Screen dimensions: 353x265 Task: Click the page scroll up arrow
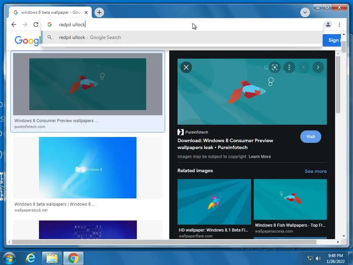[344, 34]
